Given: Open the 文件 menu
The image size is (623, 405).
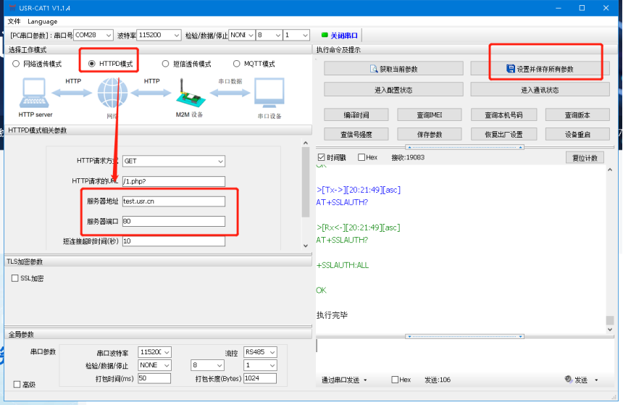Looking at the screenshot, I should click(14, 22).
